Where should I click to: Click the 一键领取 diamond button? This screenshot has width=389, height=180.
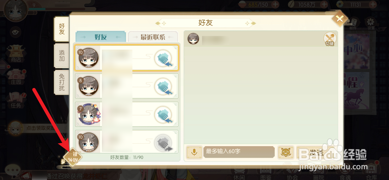coord(72,157)
